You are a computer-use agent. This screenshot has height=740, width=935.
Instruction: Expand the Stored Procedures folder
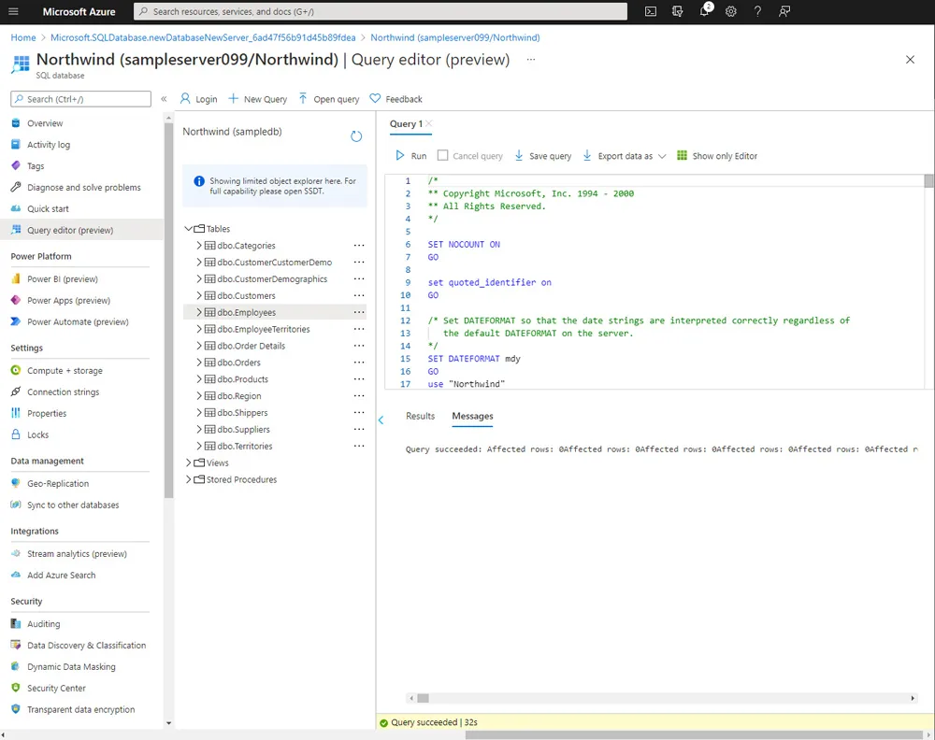click(189, 479)
